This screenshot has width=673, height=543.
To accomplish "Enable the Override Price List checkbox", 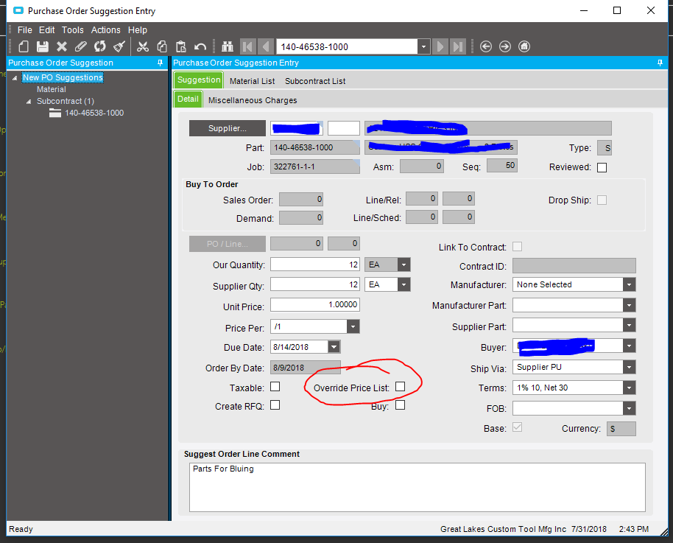I will [x=400, y=386].
